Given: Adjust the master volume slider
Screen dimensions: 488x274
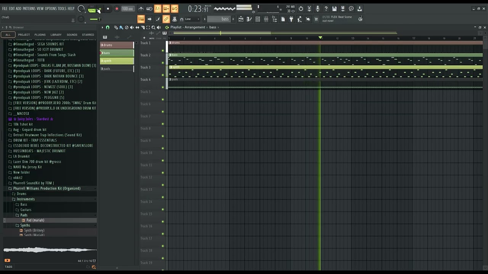Looking at the screenshot, I should pyautogui.click(x=95, y=19).
